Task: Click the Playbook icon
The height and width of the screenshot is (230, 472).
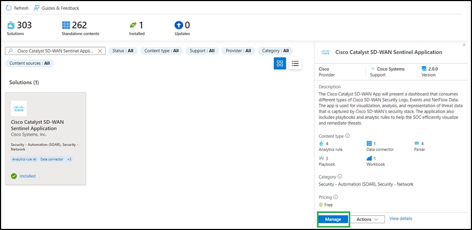Action: 321,158
